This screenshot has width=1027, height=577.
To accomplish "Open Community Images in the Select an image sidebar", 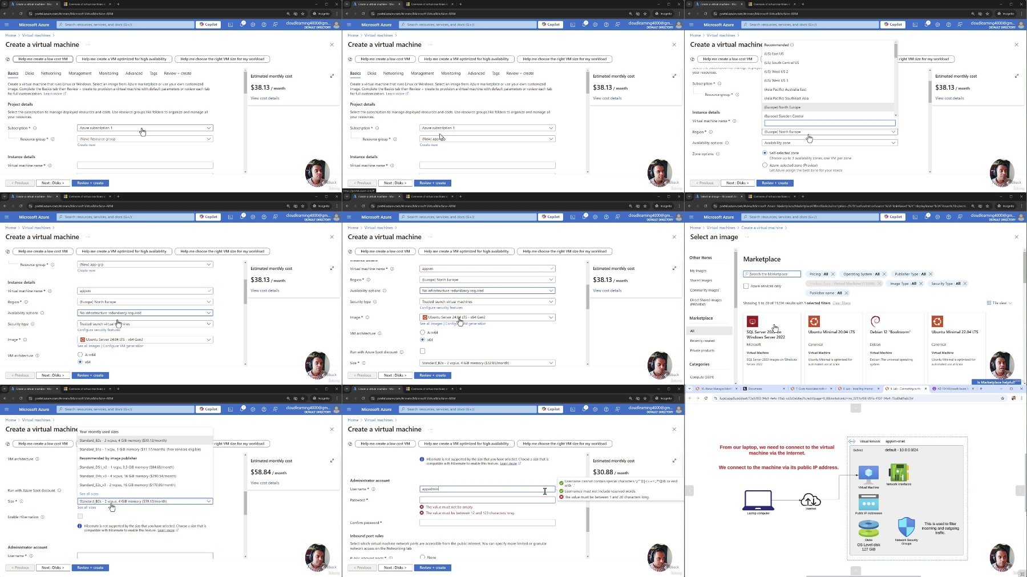I will pyautogui.click(x=704, y=290).
